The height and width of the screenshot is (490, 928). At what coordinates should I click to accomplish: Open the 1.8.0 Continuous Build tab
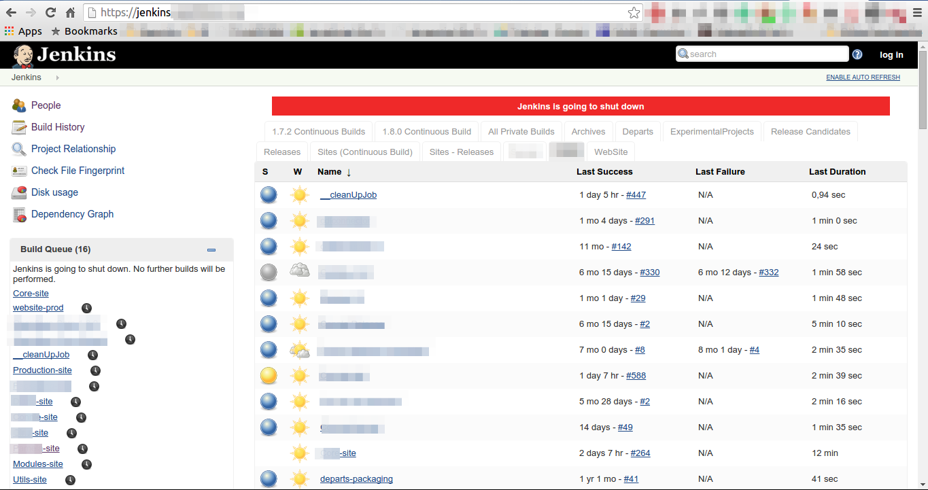427,132
